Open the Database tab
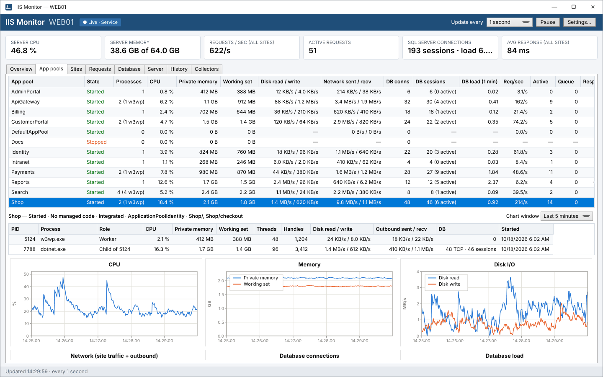The height and width of the screenshot is (377, 603). click(x=129, y=69)
